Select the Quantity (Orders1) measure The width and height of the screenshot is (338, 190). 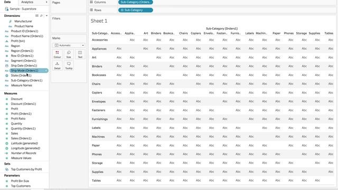tap(23, 129)
